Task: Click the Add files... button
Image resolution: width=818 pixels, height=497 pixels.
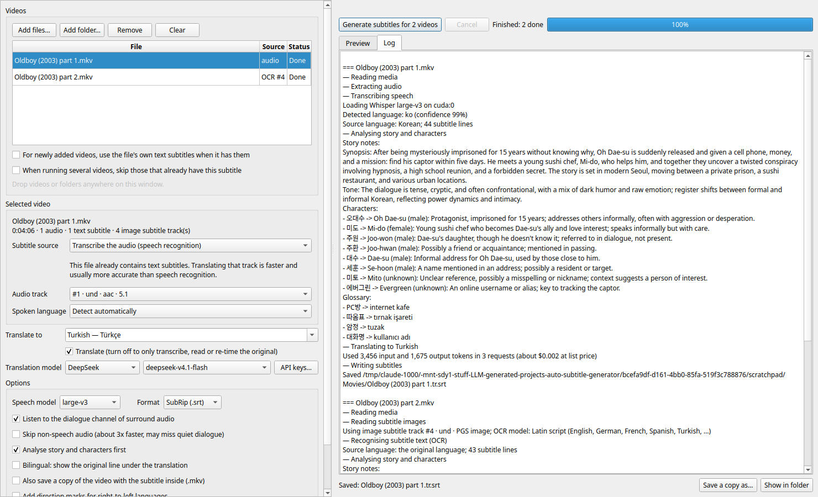Action: click(34, 30)
